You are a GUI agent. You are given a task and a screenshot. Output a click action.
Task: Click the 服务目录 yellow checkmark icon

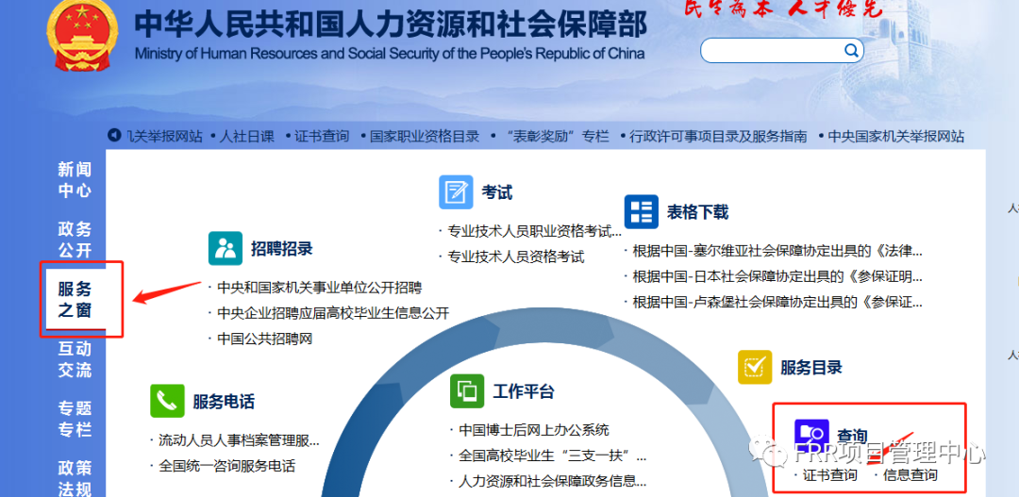754,367
